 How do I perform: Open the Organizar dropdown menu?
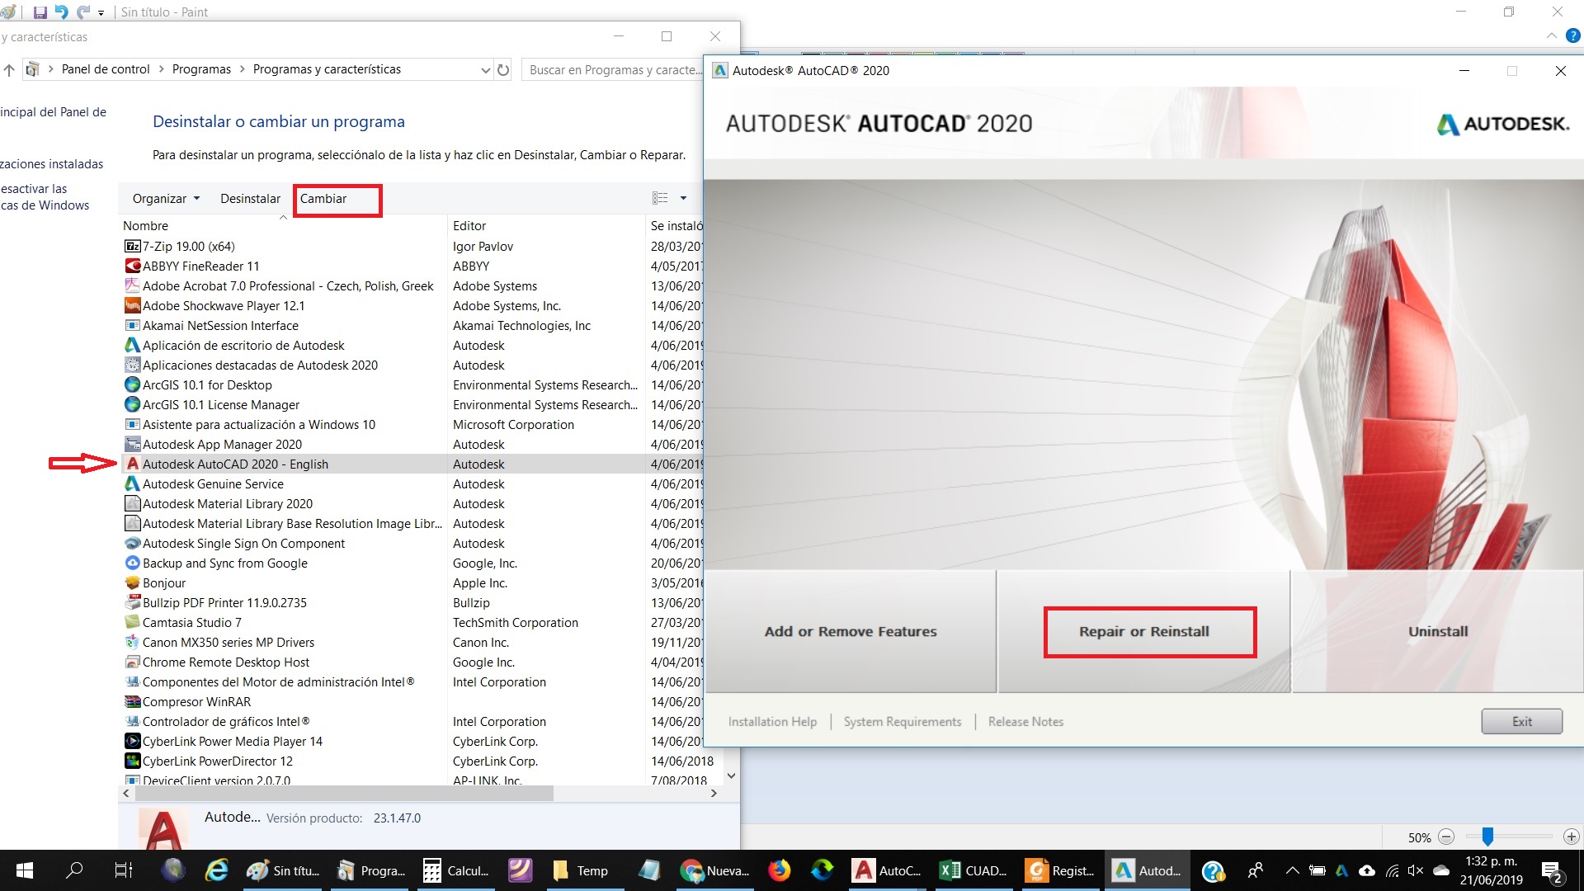[165, 198]
